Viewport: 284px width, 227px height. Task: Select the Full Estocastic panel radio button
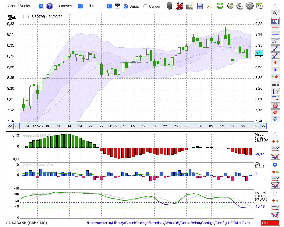tap(275, 194)
